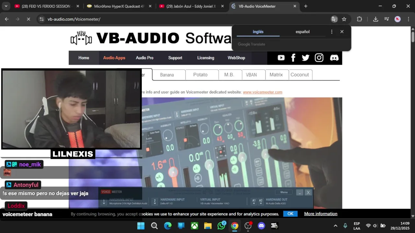Expand hidden system tray icons chevron

pyautogui.click(x=336, y=226)
